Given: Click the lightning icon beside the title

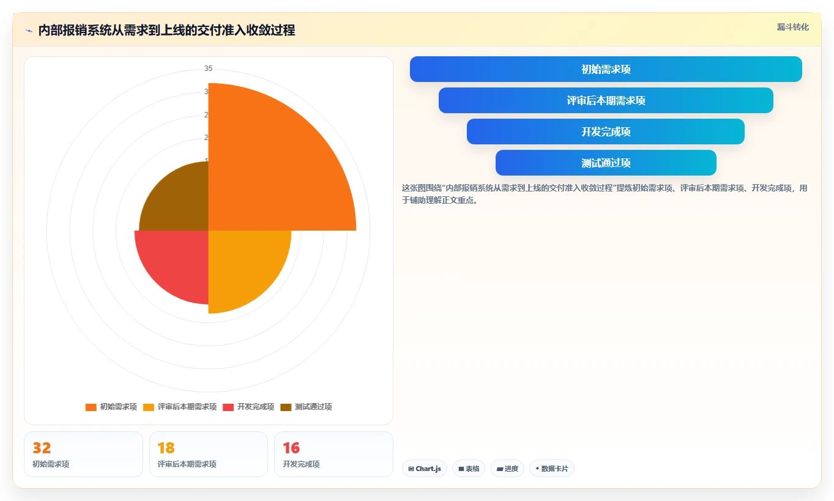Looking at the screenshot, I should pyautogui.click(x=29, y=31).
